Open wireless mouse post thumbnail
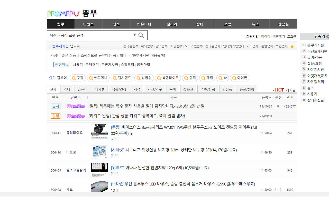The image size is (329, 197). click(x=99, y=186)
